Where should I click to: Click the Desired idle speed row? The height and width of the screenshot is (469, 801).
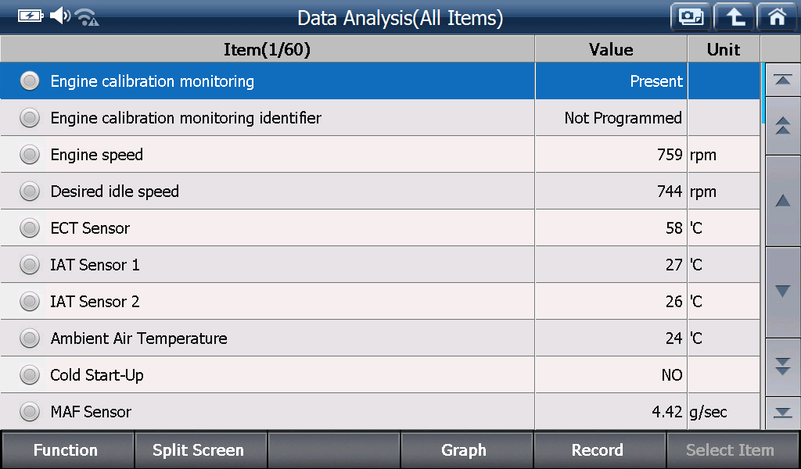tap(380, 192)
